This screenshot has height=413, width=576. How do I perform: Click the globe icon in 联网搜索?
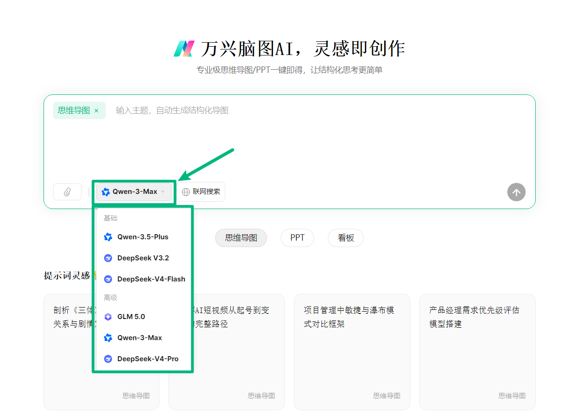[x=186, y=192]
